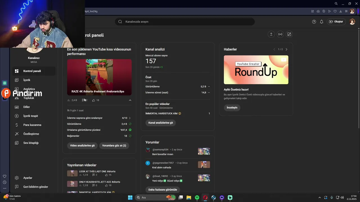
Task: Open File Explorer from the taskbar
Action: coord(189,198)
